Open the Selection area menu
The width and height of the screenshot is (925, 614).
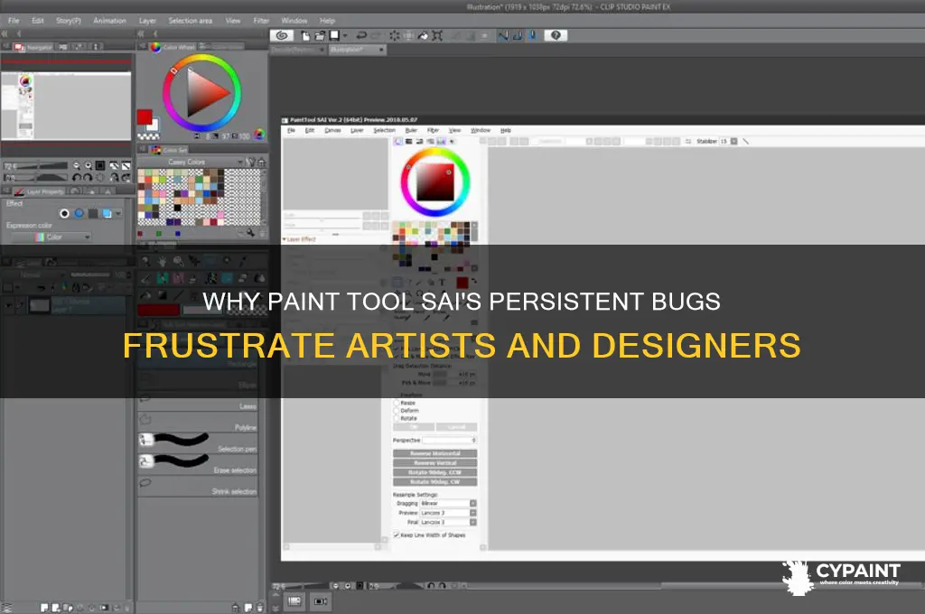191,20
